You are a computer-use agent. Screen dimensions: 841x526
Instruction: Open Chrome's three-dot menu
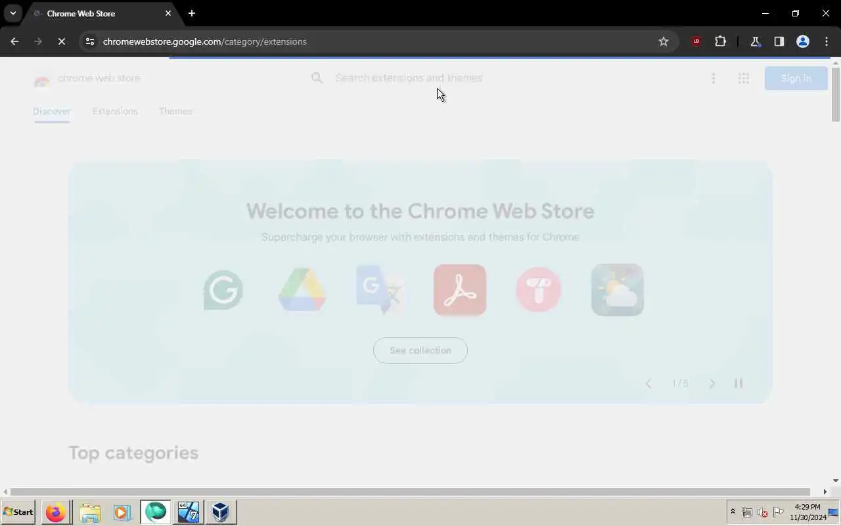coord(827,41)
